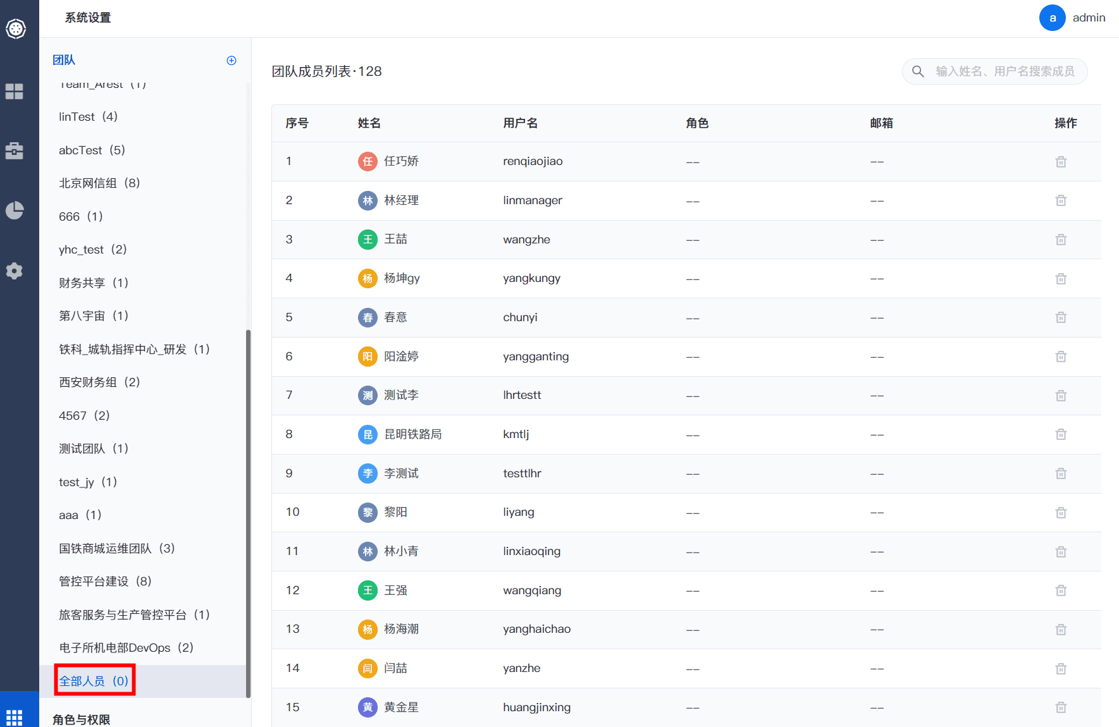Delete member 闫喆 with trash icon
This screenshot has height=727, width=1119.
[x=1061, y=669]
